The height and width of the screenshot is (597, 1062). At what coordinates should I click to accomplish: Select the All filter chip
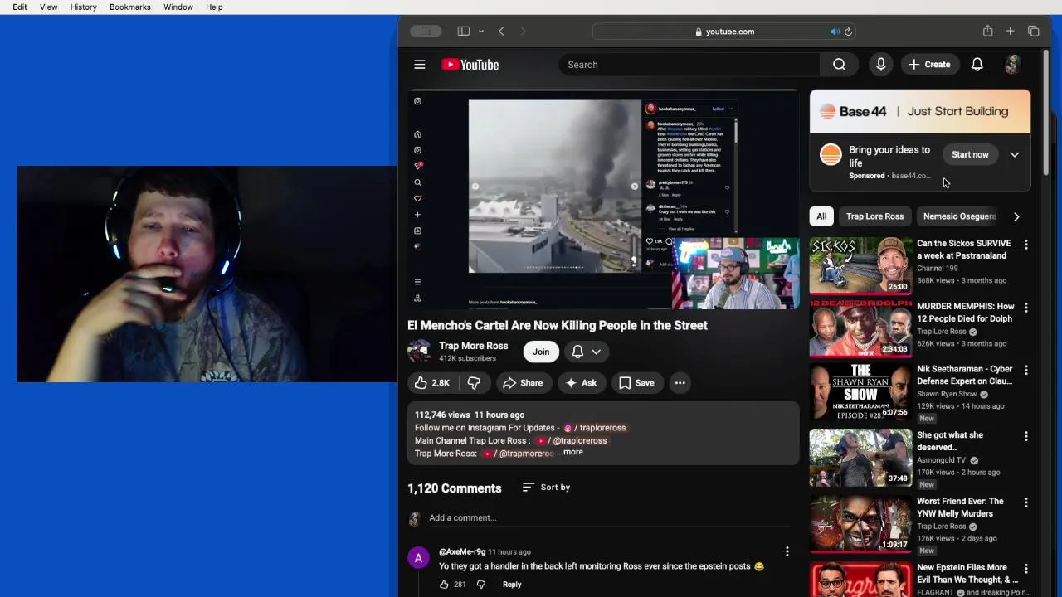[821, 216]
